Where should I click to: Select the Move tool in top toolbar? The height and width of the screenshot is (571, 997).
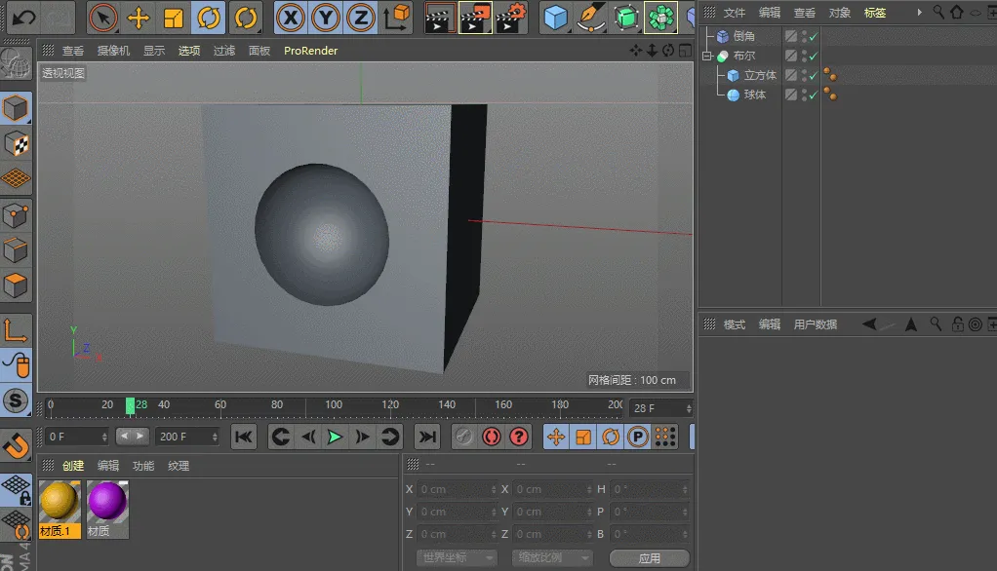[138, 18]
